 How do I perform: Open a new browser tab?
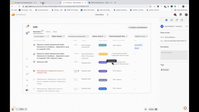tap(115, 2)
